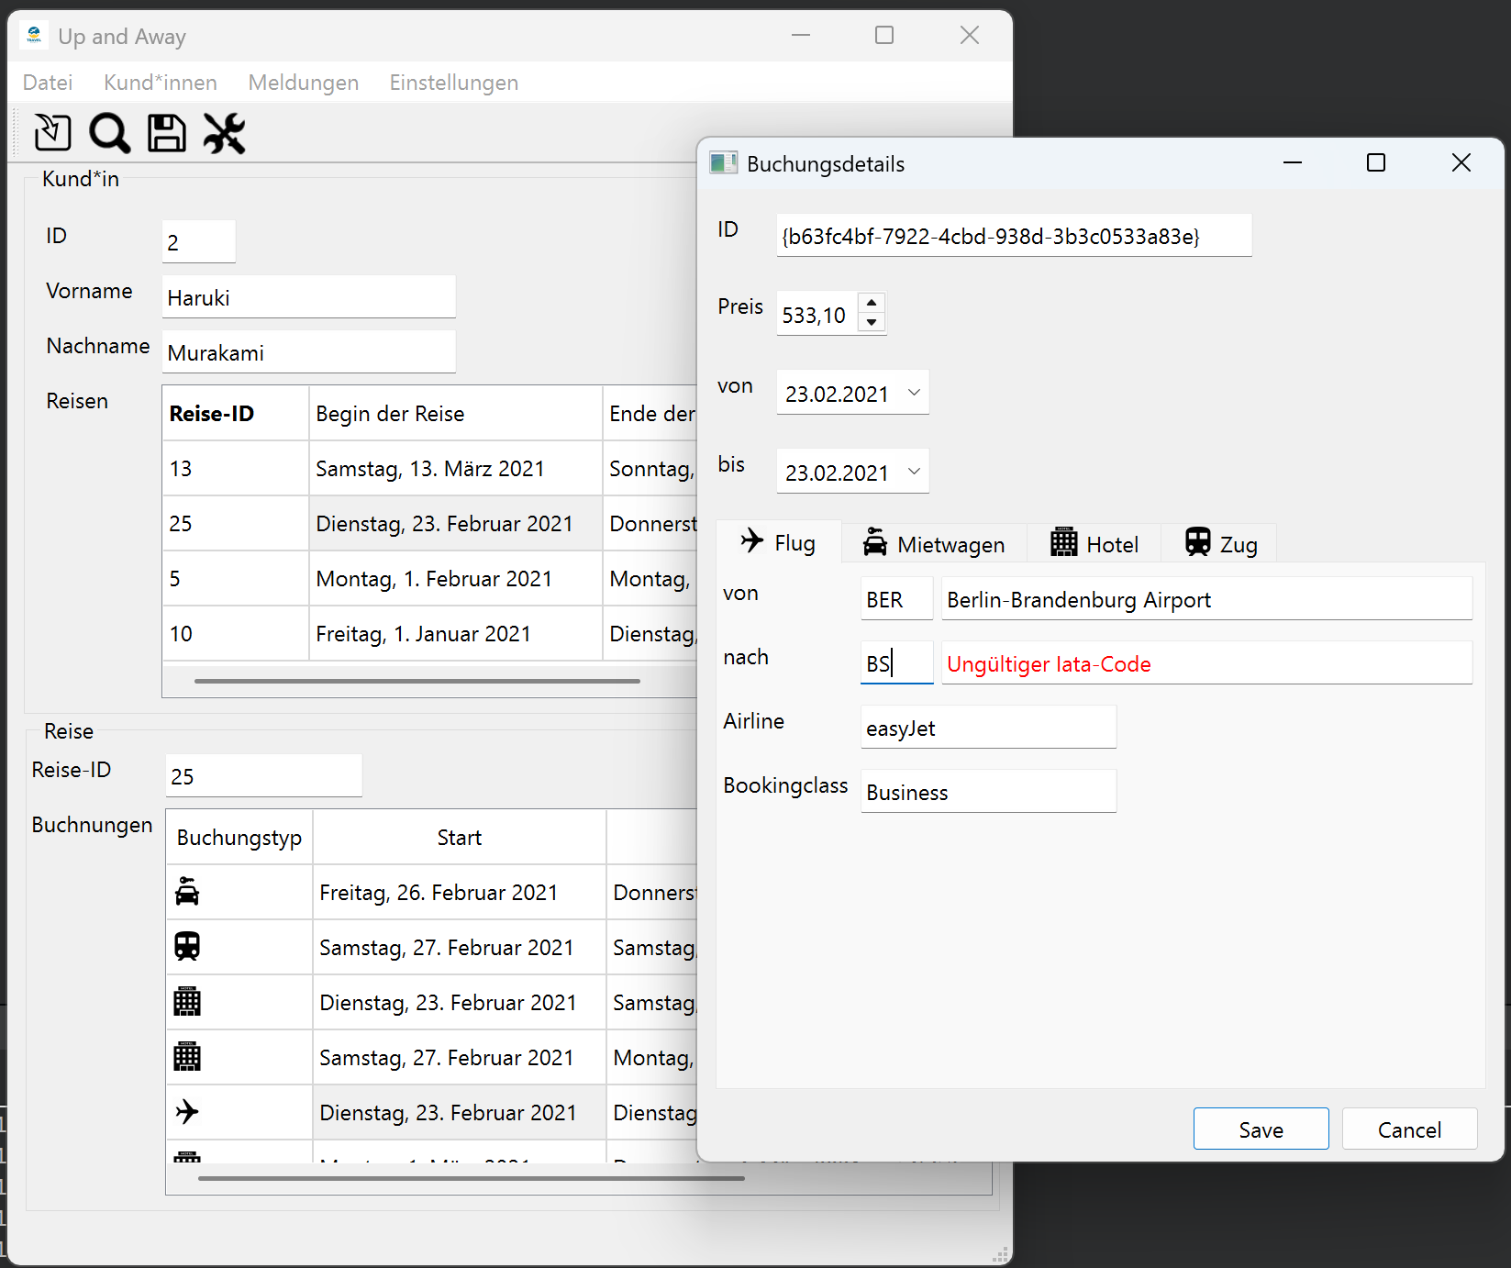Click the Cancel button
Screen dimensions: 1511x1268
[1409, 1129]
